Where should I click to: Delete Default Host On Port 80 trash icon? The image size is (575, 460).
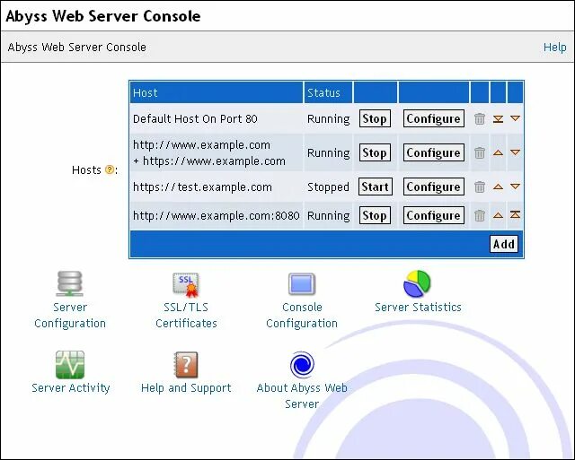pos(480,118)
